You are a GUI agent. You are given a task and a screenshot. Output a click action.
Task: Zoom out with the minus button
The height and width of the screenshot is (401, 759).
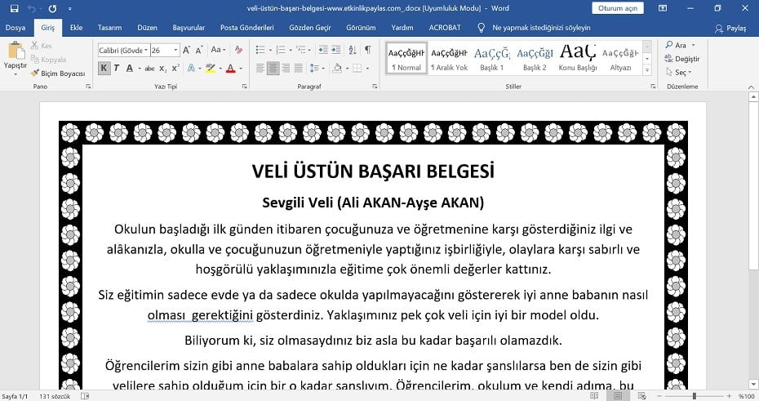coord(659,396)
